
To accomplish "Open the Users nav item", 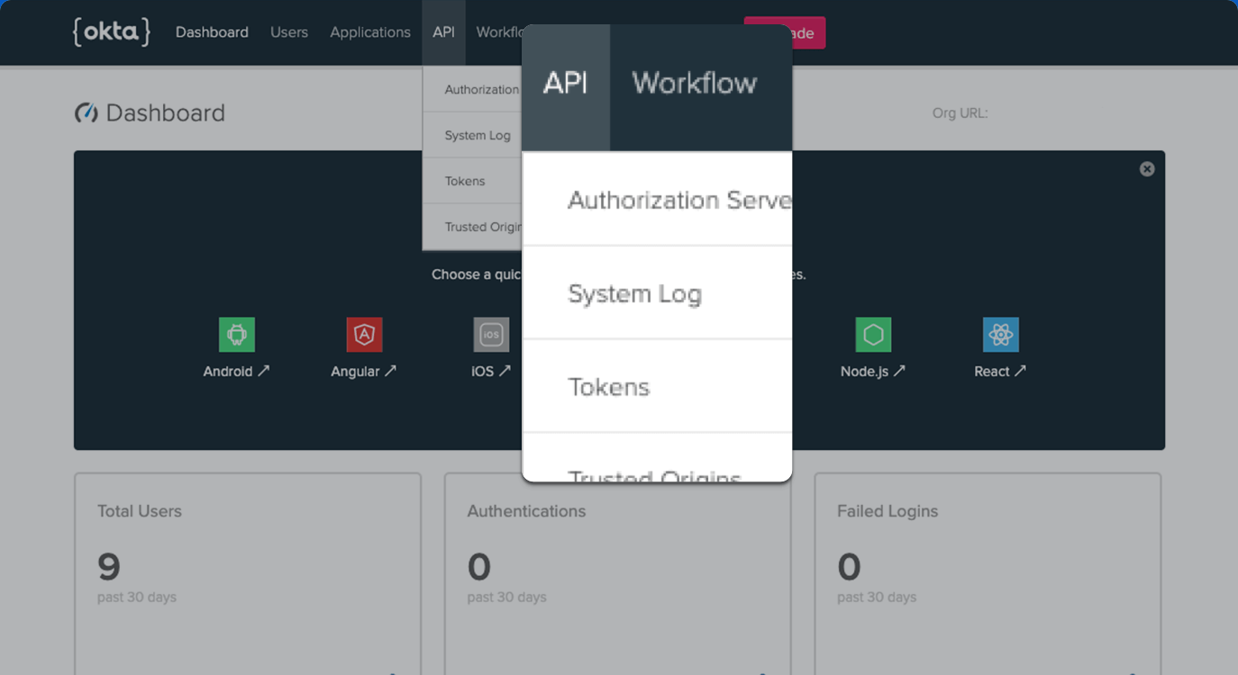I will coord(289,32).
